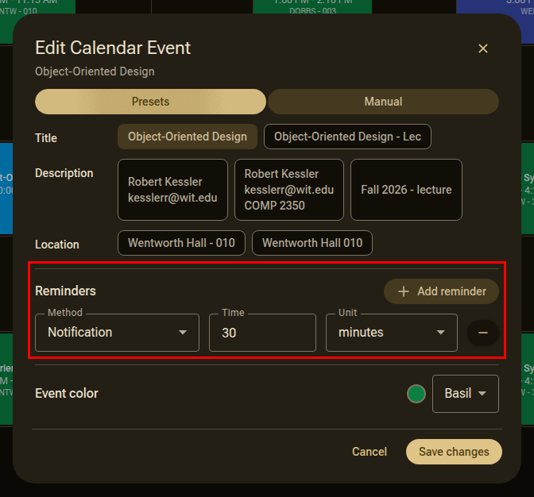Viewport: 534px width, 497px height.
Task: Open the Method dropdown showing Notification
Action: click(x=117, y=333)
